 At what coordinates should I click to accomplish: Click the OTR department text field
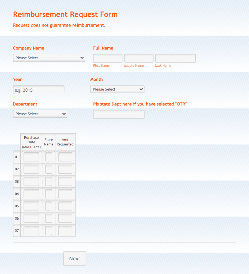point(119,114)
